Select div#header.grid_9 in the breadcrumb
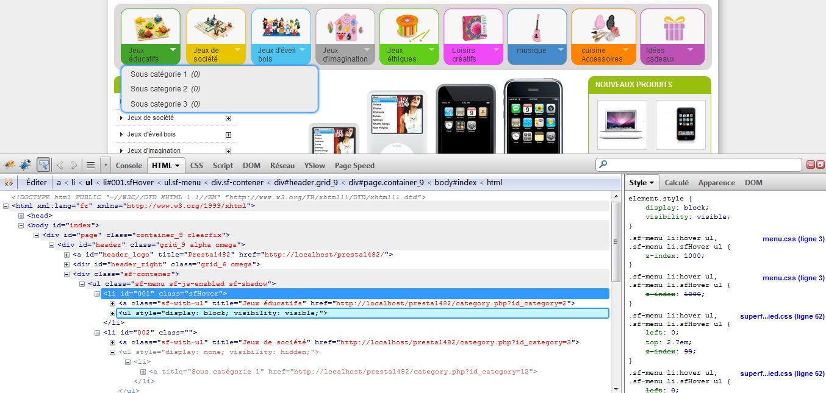The width and height of the screenshot is (826, 393). tap(306, 182)
